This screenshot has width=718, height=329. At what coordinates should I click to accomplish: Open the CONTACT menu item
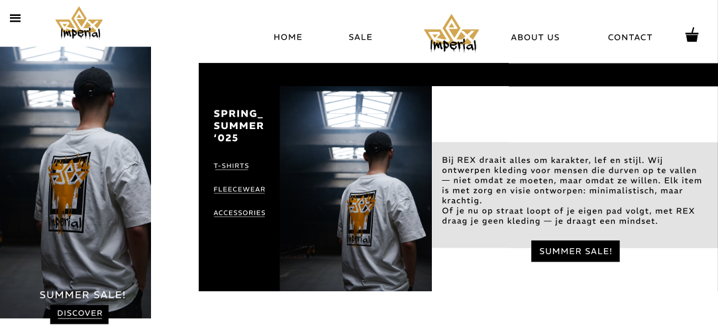click(630, 37)
